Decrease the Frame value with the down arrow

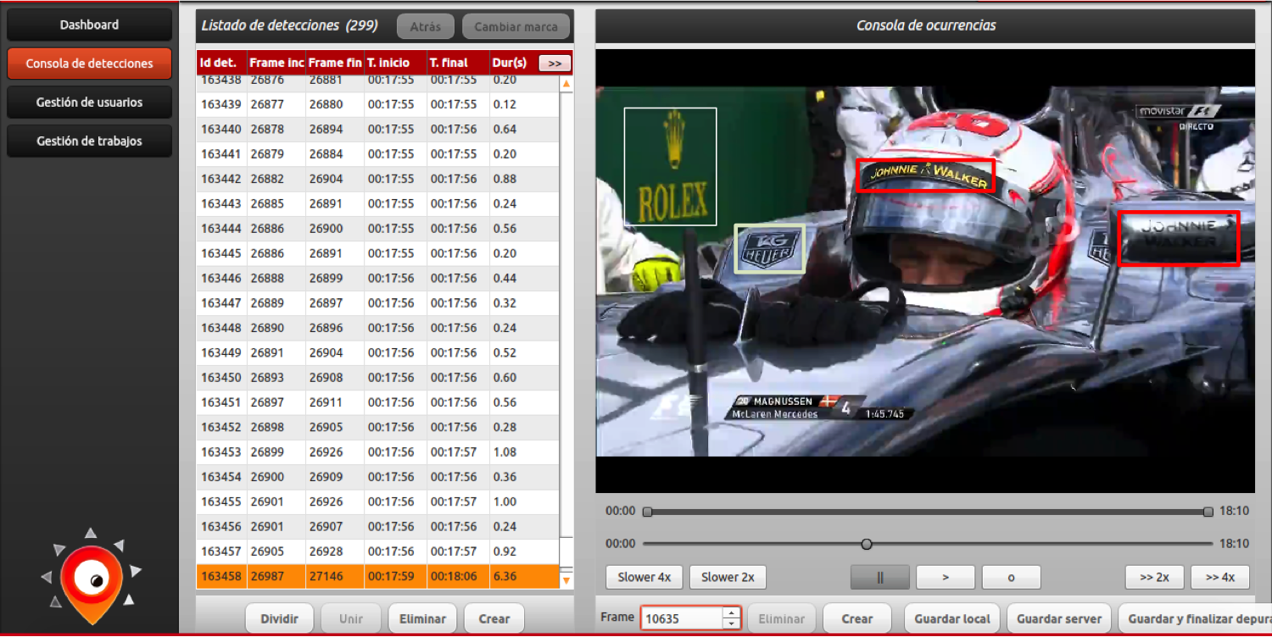(x=732, y=624)
